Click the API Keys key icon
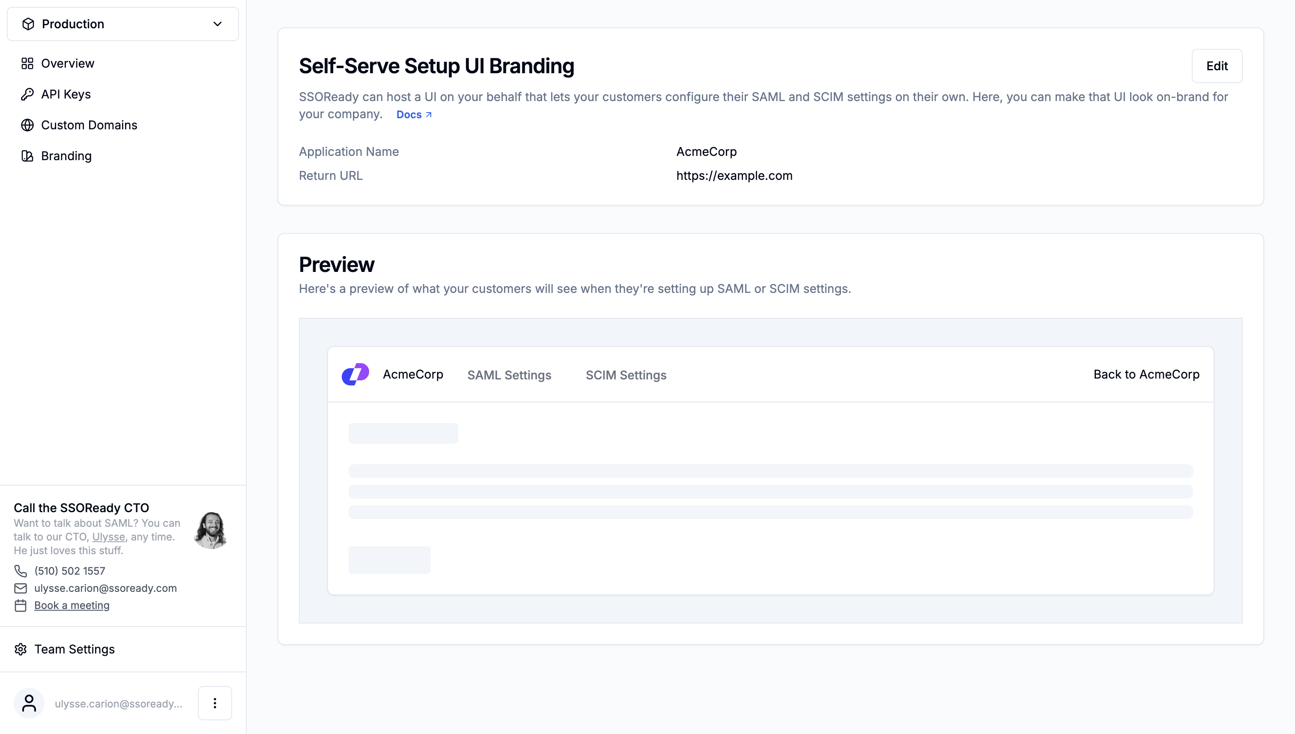The width and height of the screenshot is (1295, 734). click(x=28, y=94)
